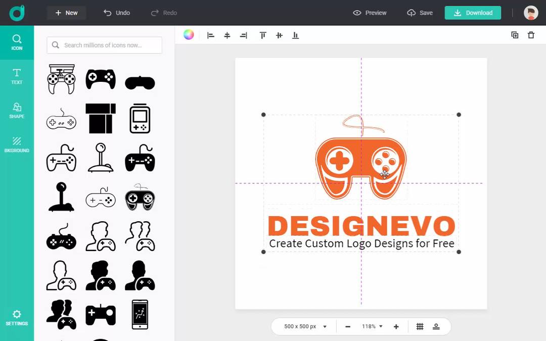
Task: Switch to the Bkground panel
Action: coord(17,145)
